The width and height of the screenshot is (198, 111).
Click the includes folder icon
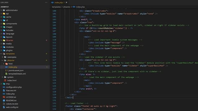point(4,30)
